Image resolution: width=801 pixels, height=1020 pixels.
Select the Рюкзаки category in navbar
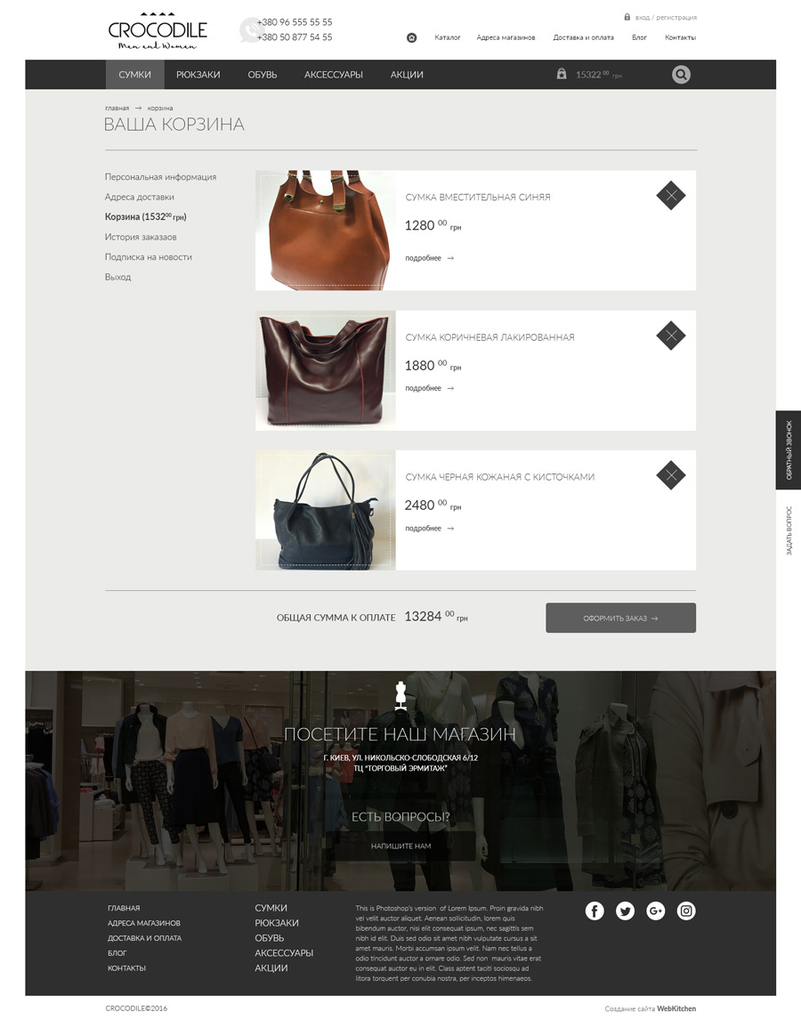pyautogui.click(x=198, y=75)
